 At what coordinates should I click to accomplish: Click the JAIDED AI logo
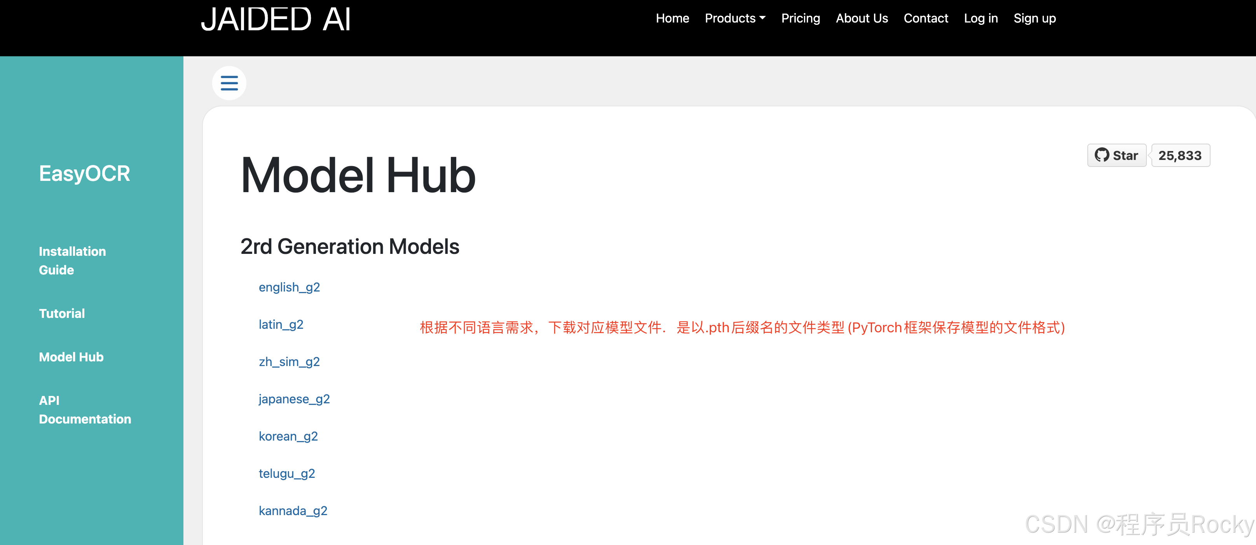coord(276,19)
